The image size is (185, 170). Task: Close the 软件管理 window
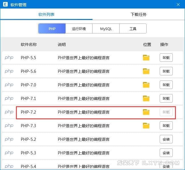pyautogui.click(x=178, y=5)
